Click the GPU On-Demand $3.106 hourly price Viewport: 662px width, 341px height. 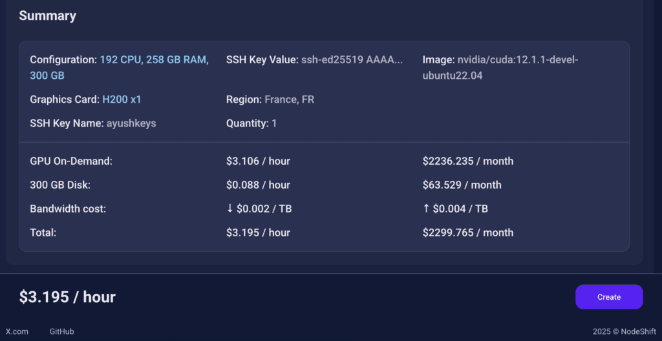click(x=258, y=161)
